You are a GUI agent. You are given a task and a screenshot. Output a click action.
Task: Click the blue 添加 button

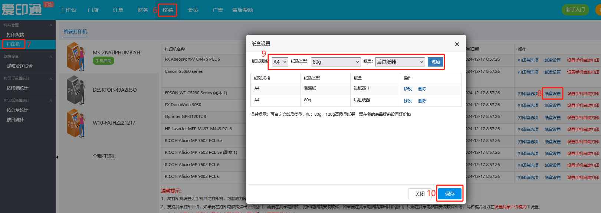pyautogui.click(x=435, y=62)
